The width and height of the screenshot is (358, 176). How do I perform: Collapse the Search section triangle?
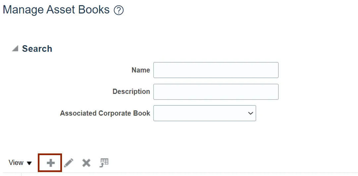tap(15, 48)
